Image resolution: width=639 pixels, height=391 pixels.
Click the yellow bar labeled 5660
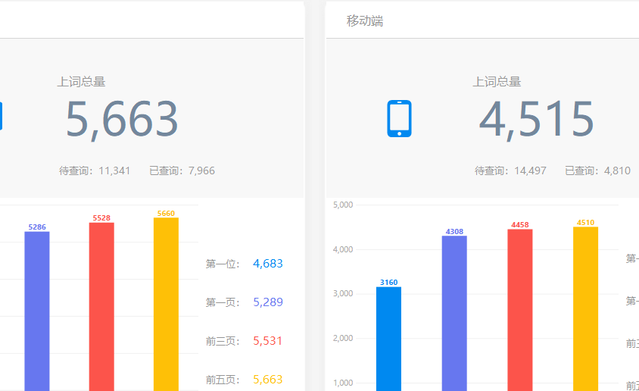click(x=166, y=304)
